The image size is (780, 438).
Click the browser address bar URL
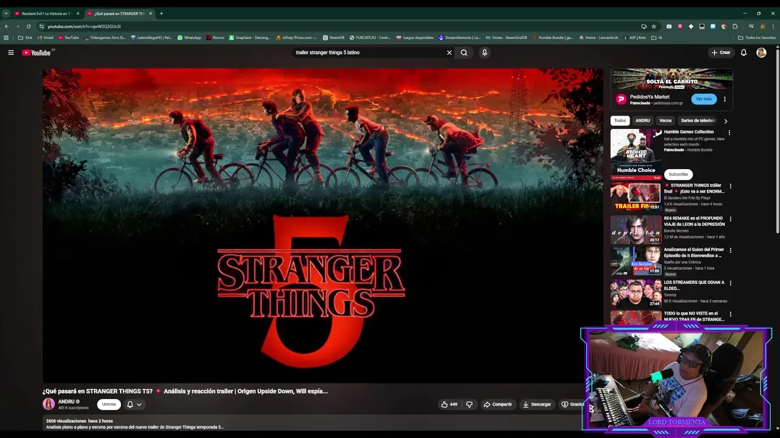(84, 26)
